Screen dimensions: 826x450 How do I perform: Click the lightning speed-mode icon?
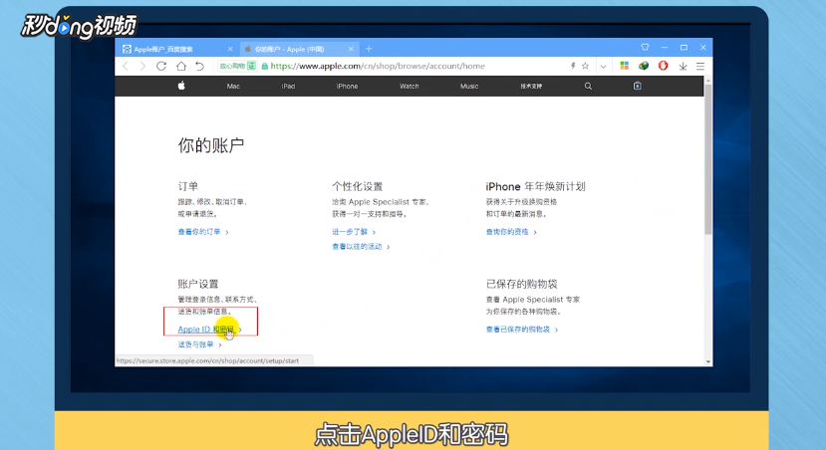(573, 66)
